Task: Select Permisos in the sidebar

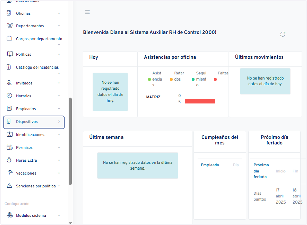Action: (34, 147)
